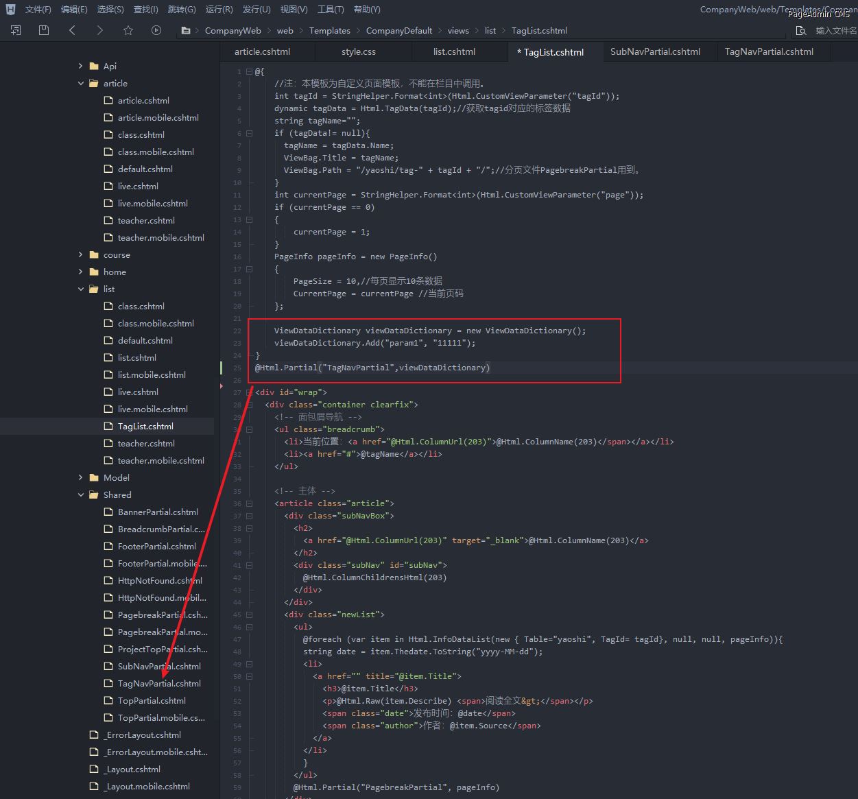
Task: Go forward with the right arrow icon
Action: (x=100, y=30)
